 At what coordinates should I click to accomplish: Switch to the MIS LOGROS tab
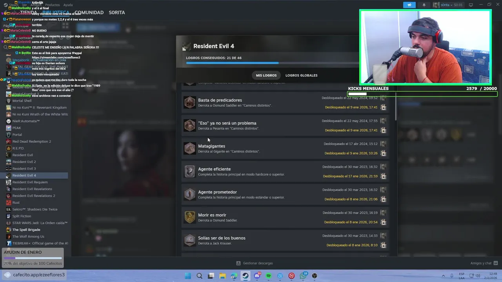[266, 75]
